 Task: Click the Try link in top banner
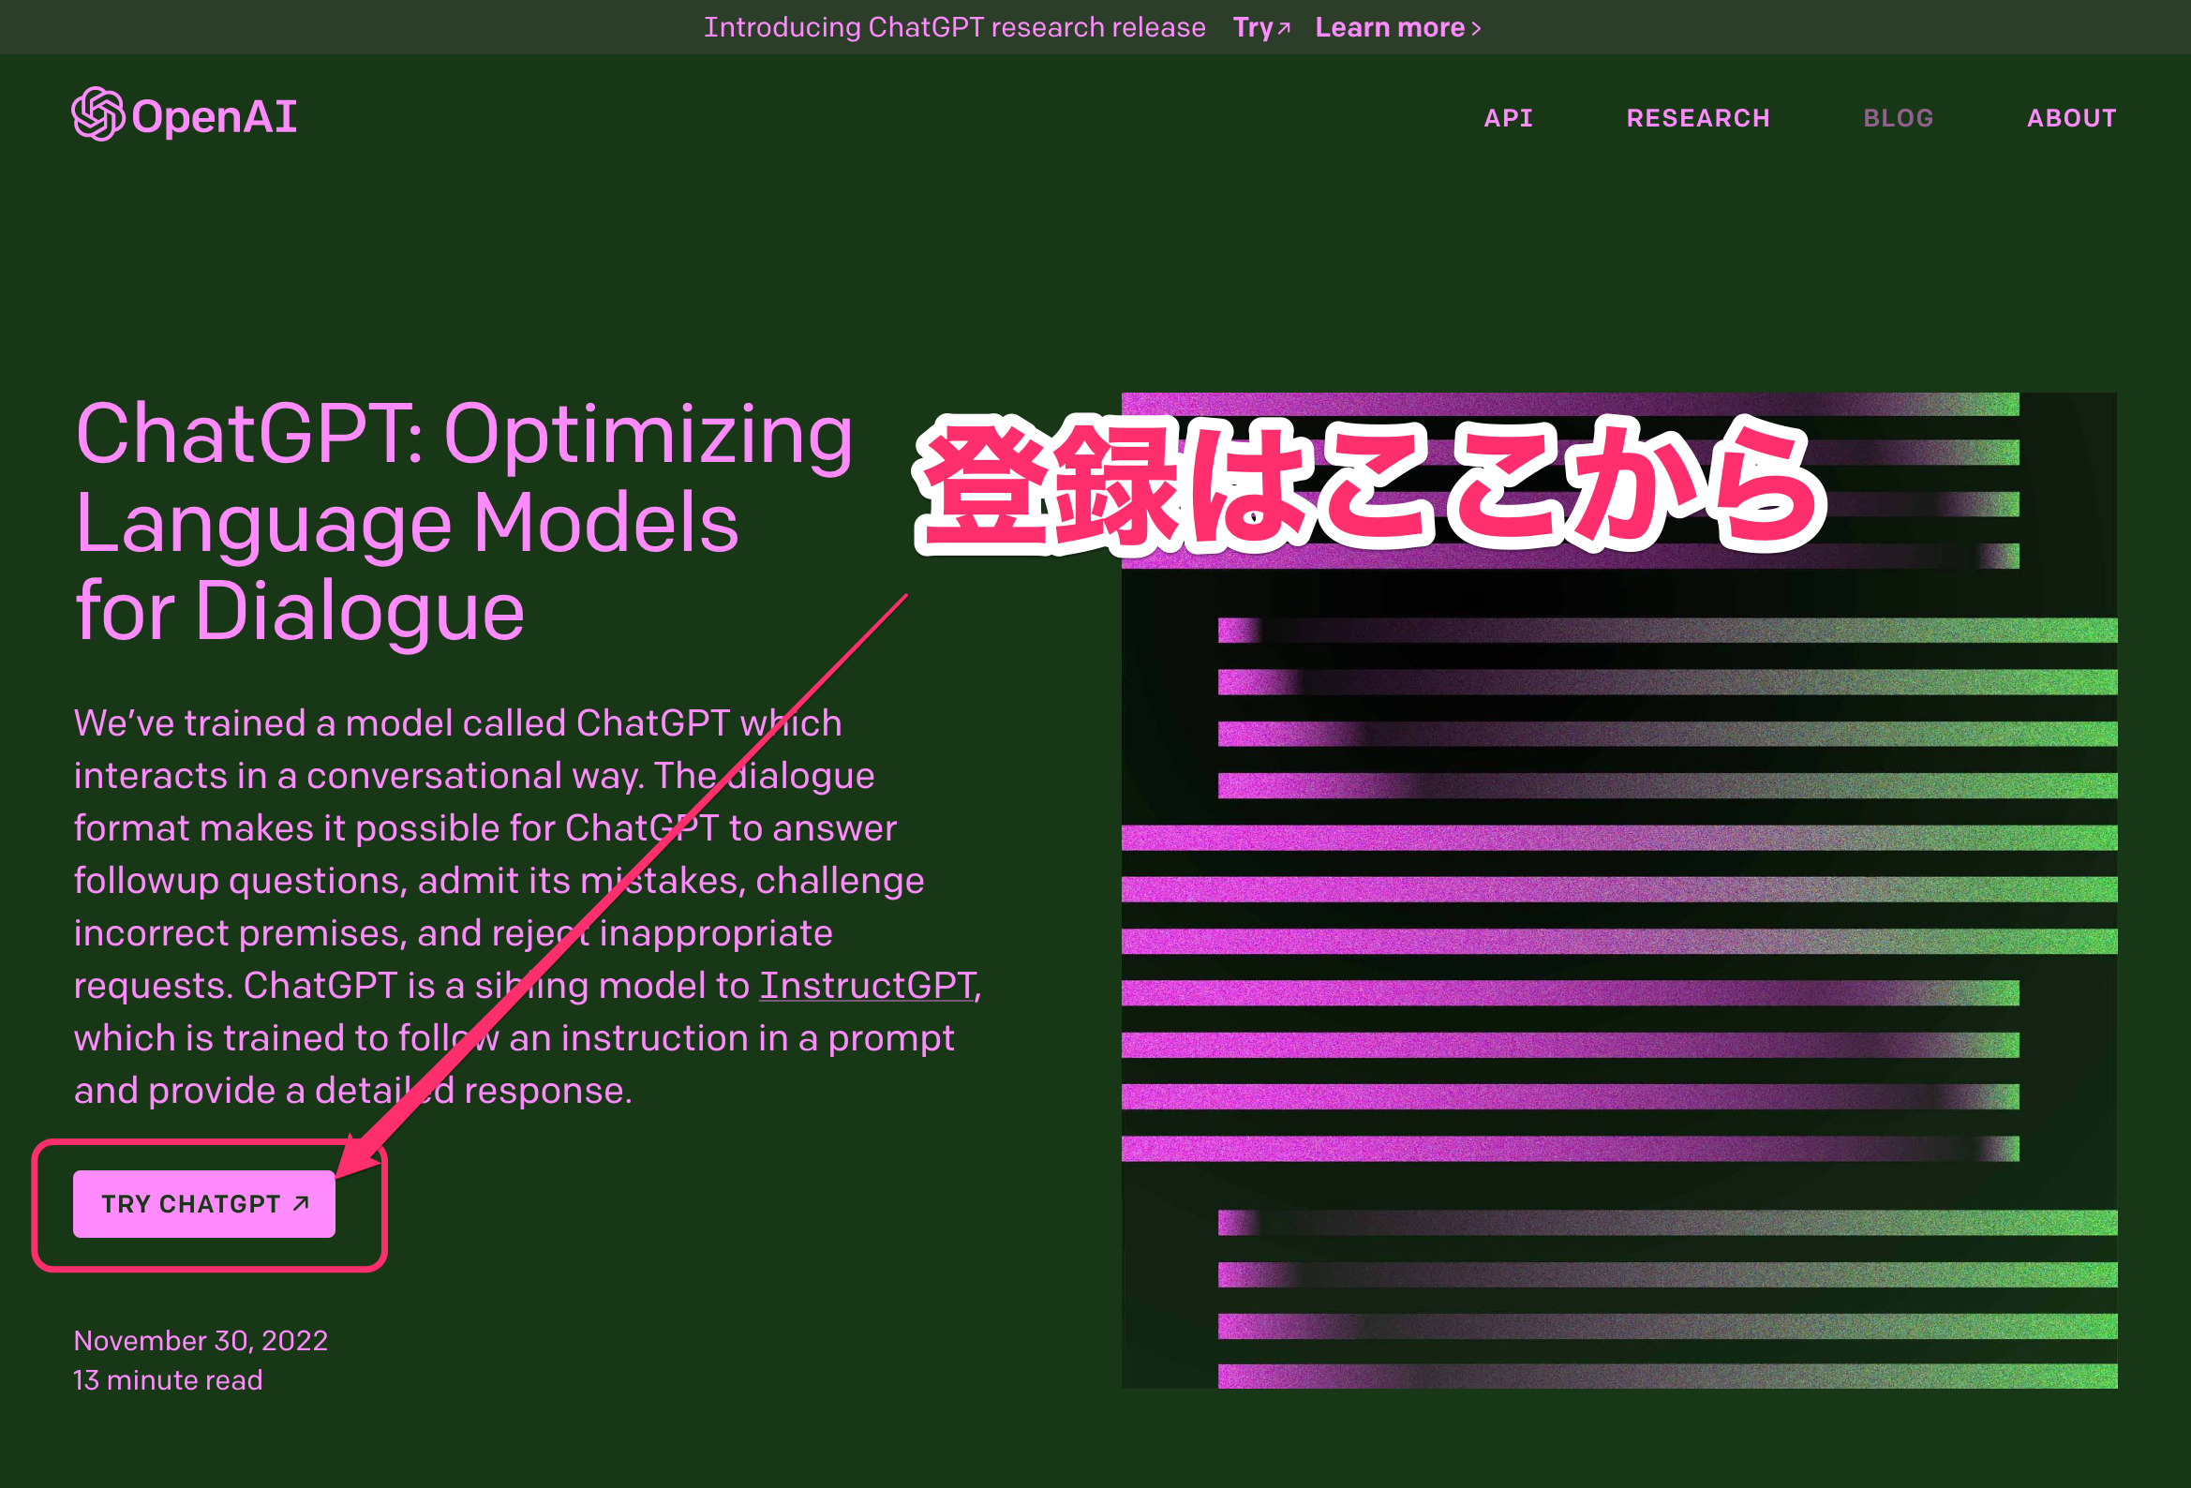tap(1253, 27)
